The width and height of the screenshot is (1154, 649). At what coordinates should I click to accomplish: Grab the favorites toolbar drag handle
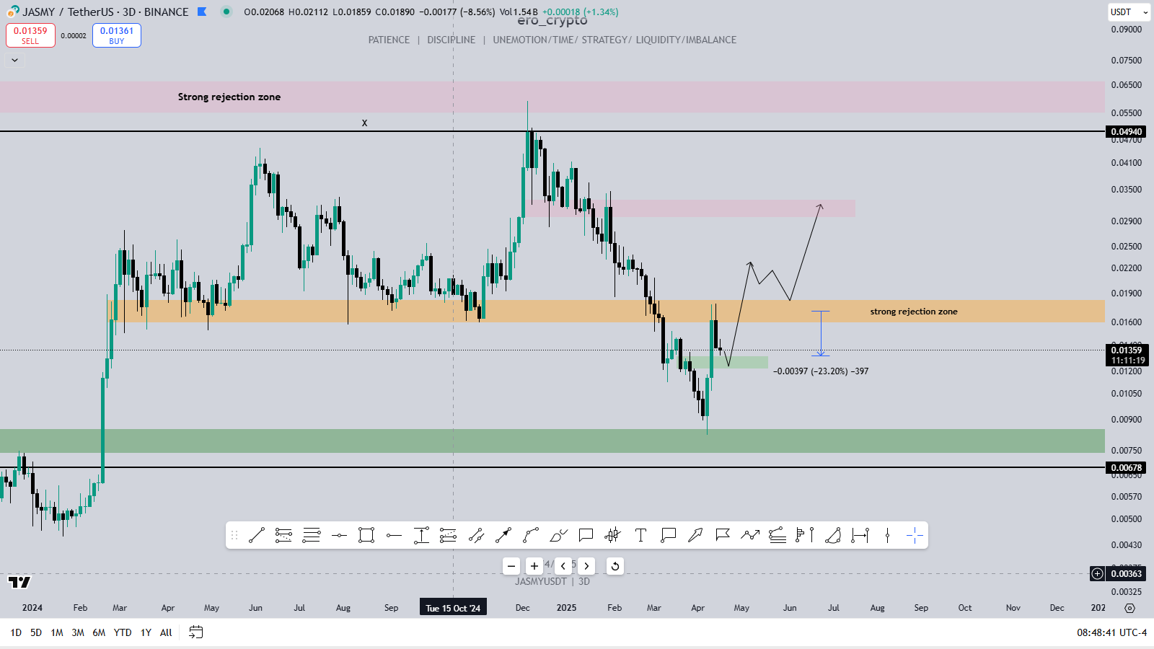pos(234,535)
